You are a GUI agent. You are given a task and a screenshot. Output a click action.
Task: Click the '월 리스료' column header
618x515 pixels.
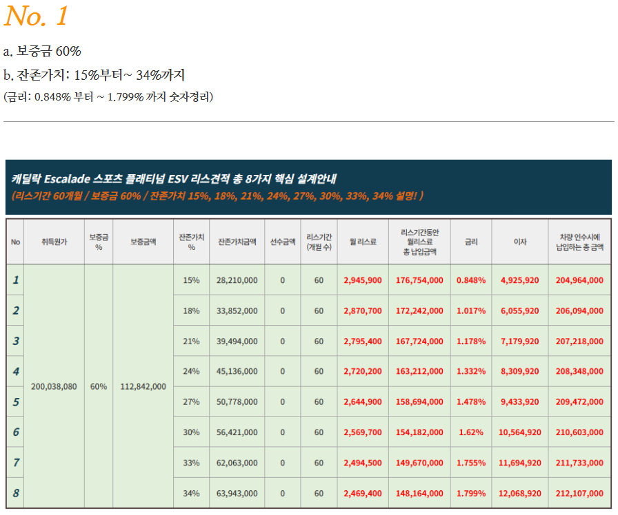point(363,242)
